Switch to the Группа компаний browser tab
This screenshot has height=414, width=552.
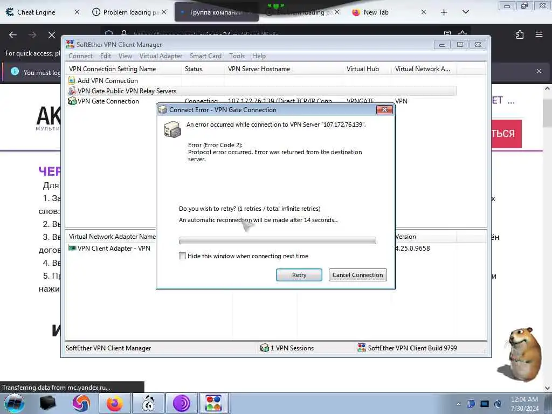[216, 12]
